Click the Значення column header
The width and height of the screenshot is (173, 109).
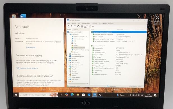pos(120,30)
